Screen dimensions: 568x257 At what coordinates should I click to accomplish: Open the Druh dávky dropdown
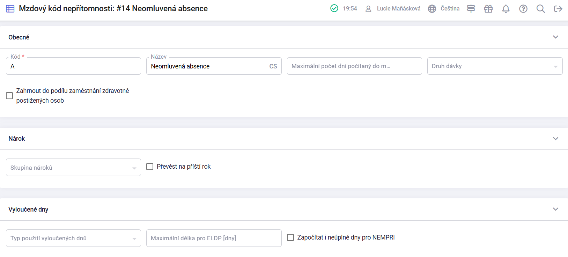click(x=495, y=66)
